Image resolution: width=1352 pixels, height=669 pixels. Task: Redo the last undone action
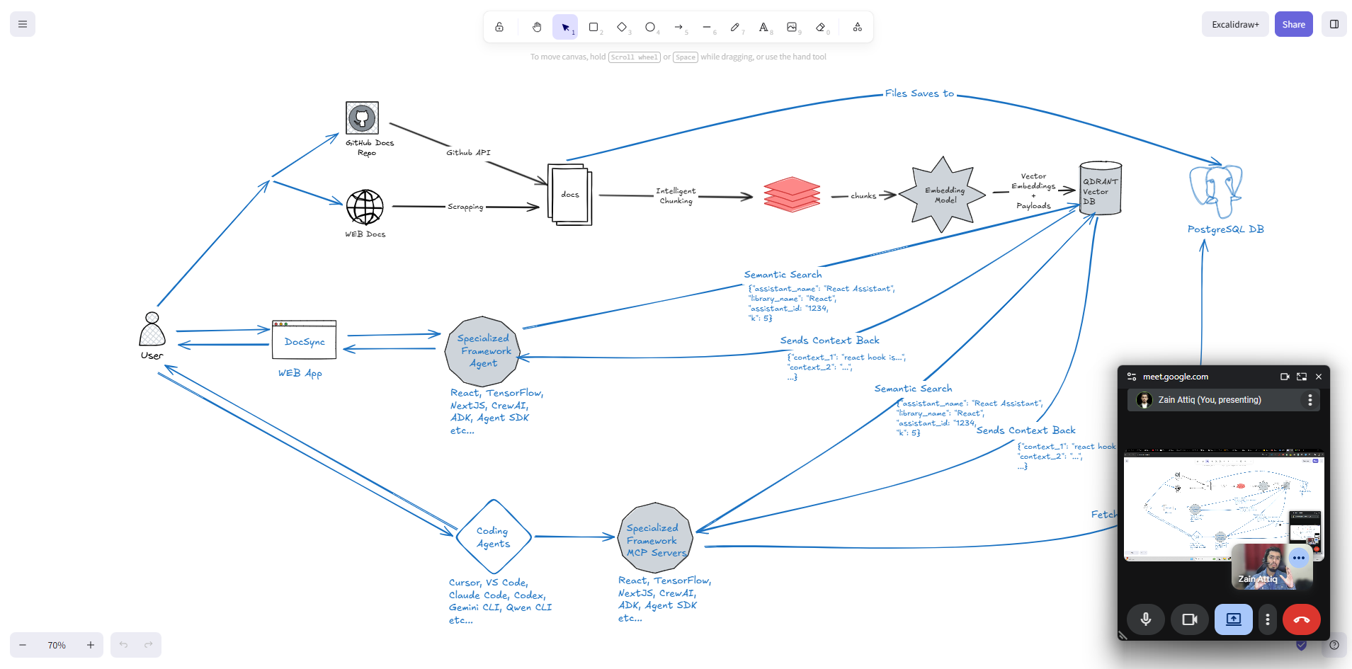coord(149,645)
